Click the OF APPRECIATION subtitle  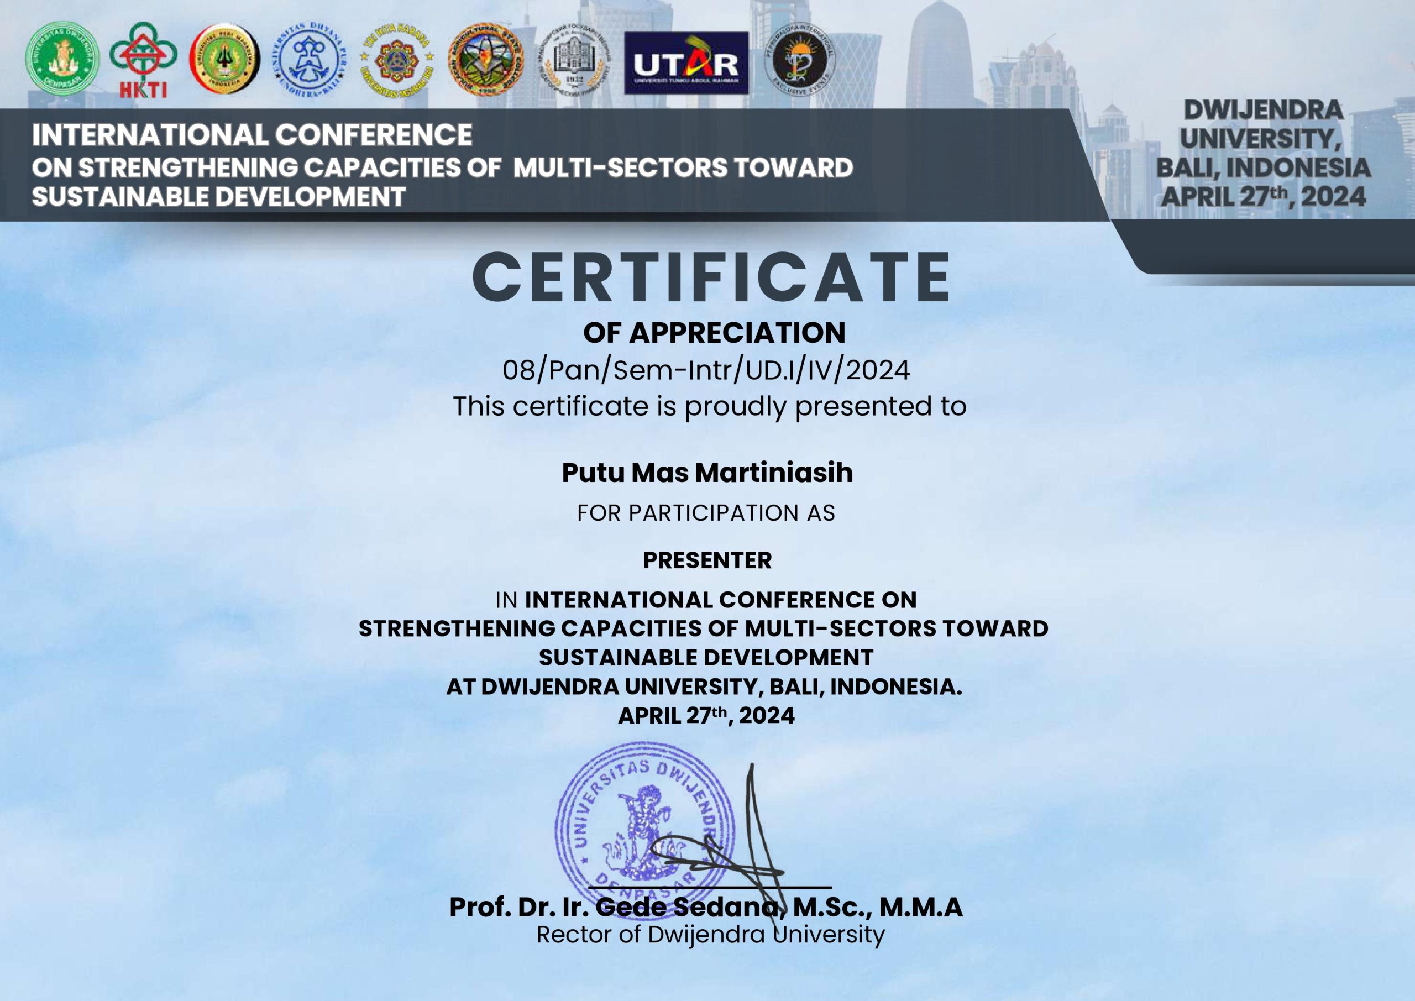714,333
